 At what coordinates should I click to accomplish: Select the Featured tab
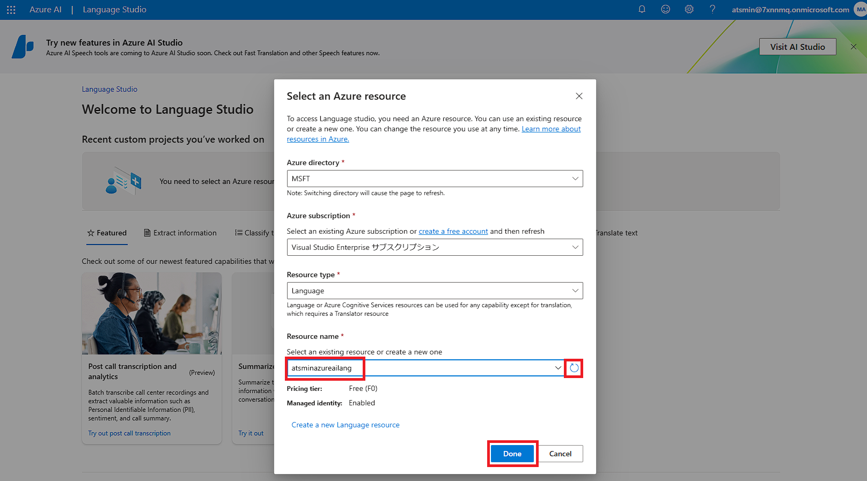107,233
